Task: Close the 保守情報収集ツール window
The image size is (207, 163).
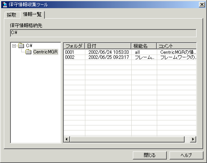Action: point(202,5)
